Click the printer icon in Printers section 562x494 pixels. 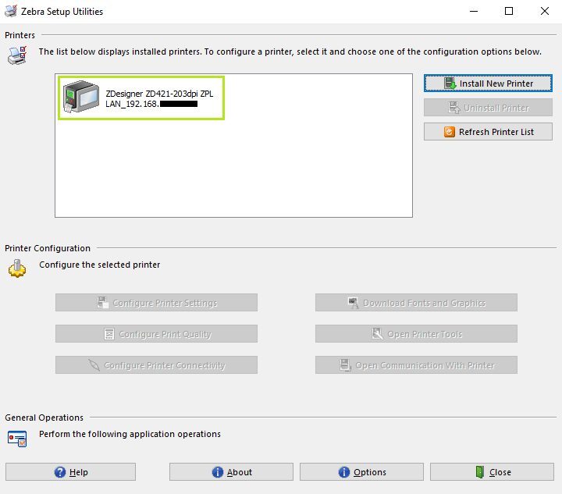(x=17, y=55)
